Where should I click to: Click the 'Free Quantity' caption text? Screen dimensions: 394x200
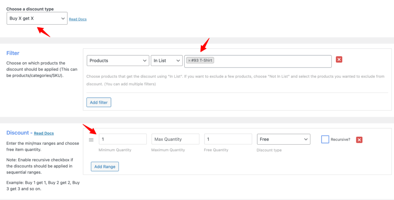216,150
